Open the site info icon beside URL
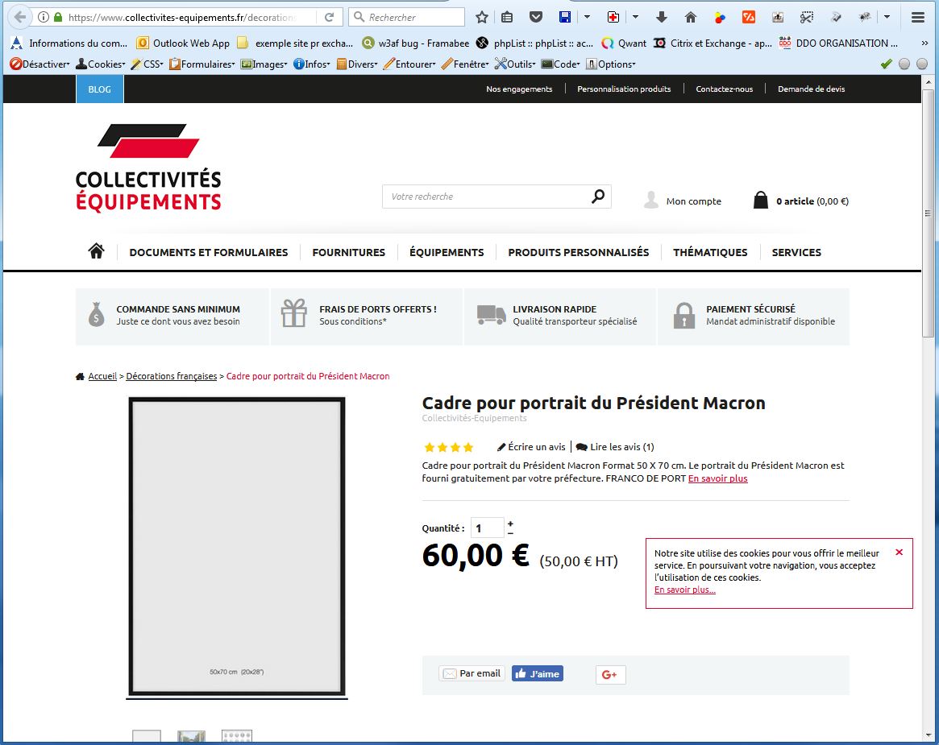939x745 pixels. coord(43,18)
